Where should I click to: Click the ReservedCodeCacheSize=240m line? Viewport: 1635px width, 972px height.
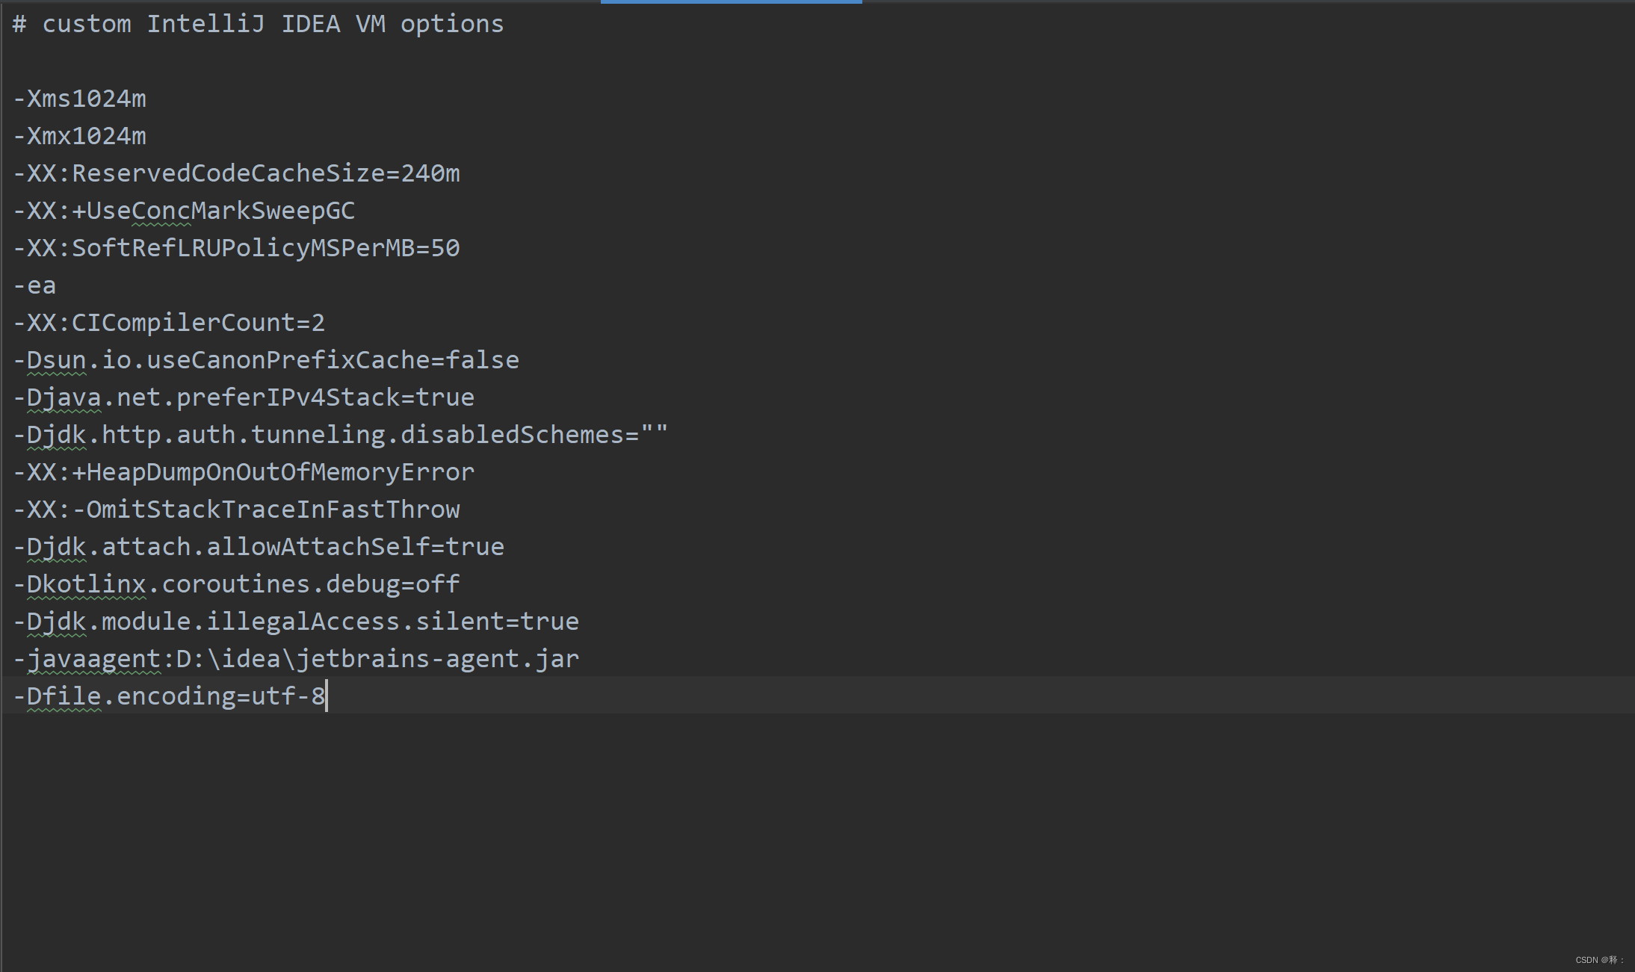pos(236,173)
